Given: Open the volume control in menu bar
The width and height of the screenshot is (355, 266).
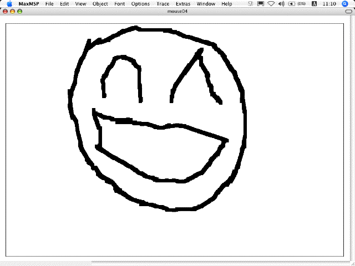Looking at the screenshot, I should tap(281, 4).
